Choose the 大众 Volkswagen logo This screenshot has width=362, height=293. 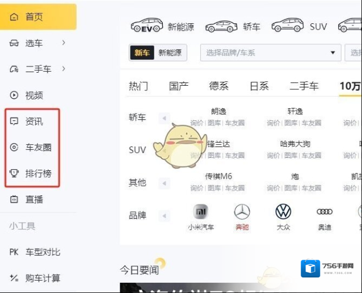pyautogui.click(x=283, y=212)
